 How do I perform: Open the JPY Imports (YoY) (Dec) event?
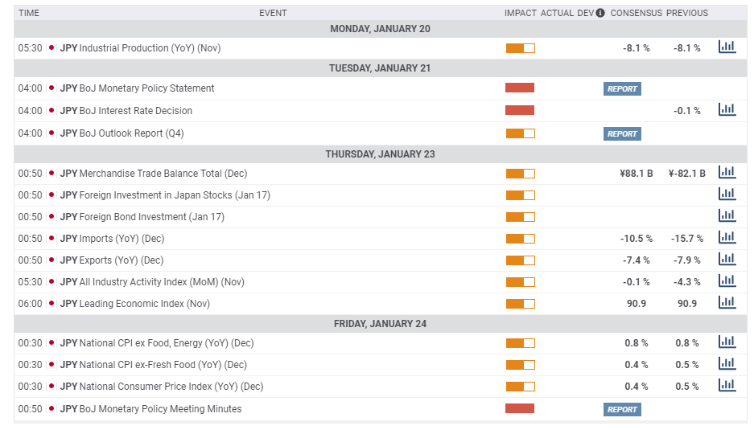click(x=112, y=239)
